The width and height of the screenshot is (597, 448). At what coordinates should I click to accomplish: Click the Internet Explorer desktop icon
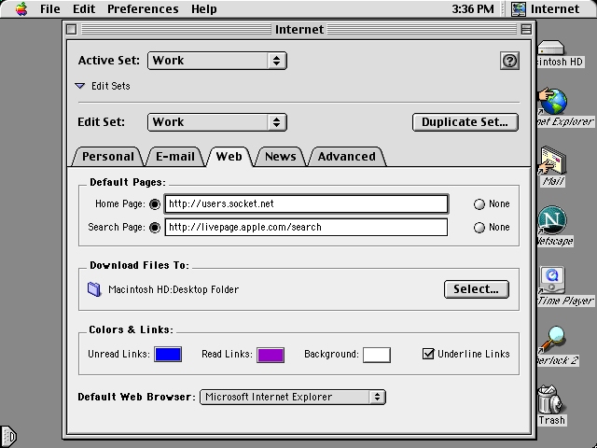click(553, 102)
